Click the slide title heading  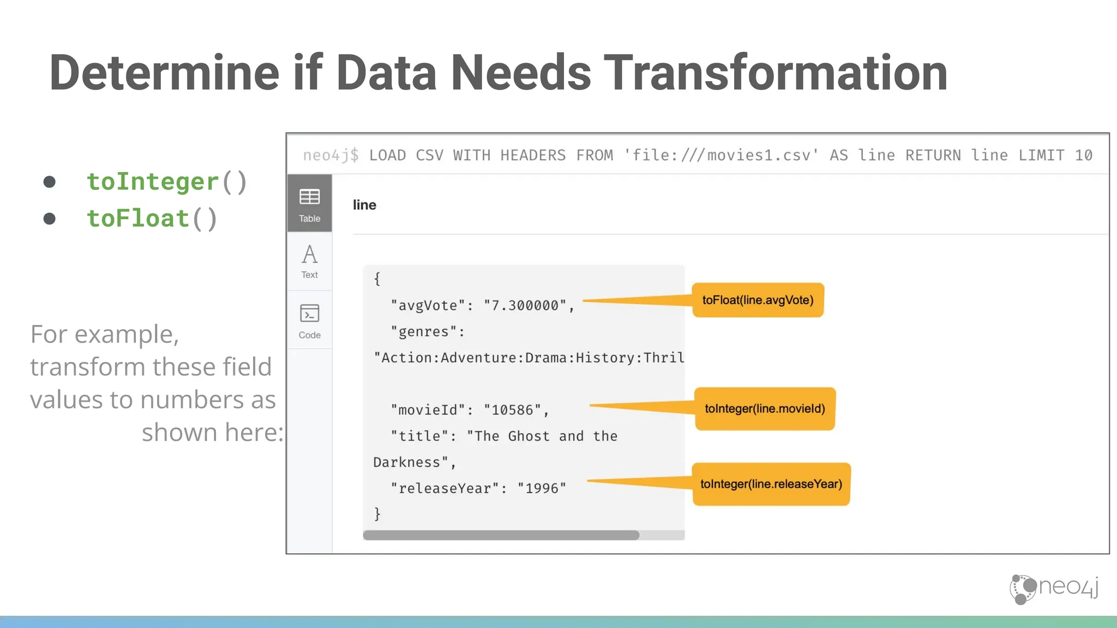pos(499,73)
